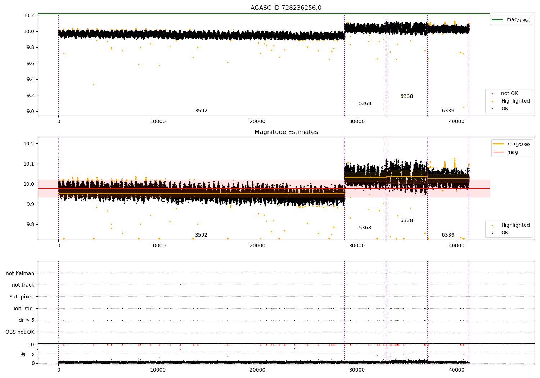The height and width of the screenshot is (378, 540).
Task: Click the 'Highlighted' legend entry in middle plot
Action: [x=509, y=225]
